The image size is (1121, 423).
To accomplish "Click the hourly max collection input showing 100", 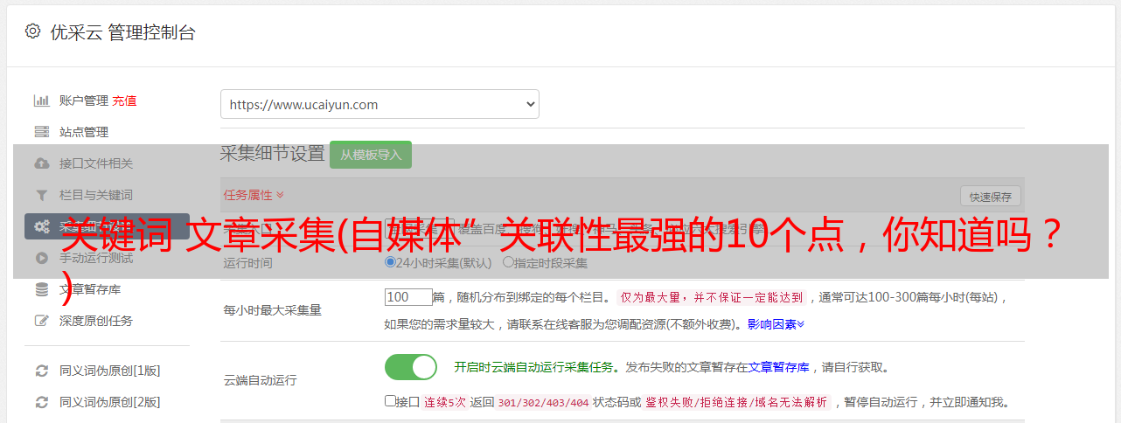I will (x=408, y=297).
